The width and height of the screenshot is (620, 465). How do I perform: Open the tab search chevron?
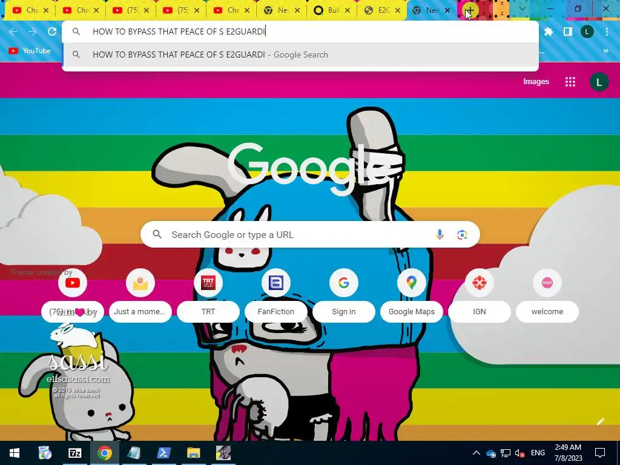point(522,8)
